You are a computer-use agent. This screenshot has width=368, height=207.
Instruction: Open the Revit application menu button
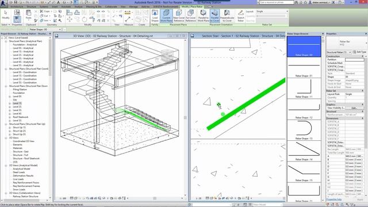[x=3, y=4]
